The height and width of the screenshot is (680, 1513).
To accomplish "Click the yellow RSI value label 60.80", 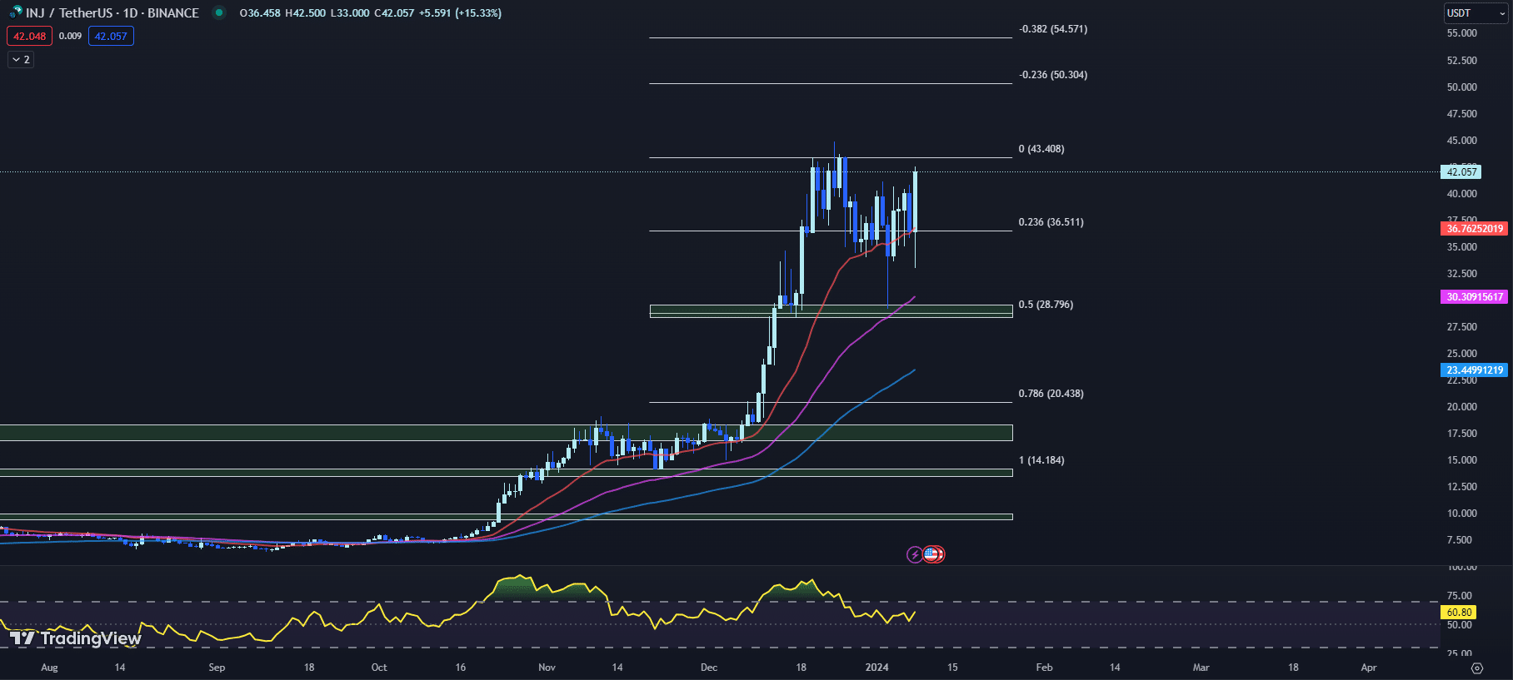I will [1459, 613].
